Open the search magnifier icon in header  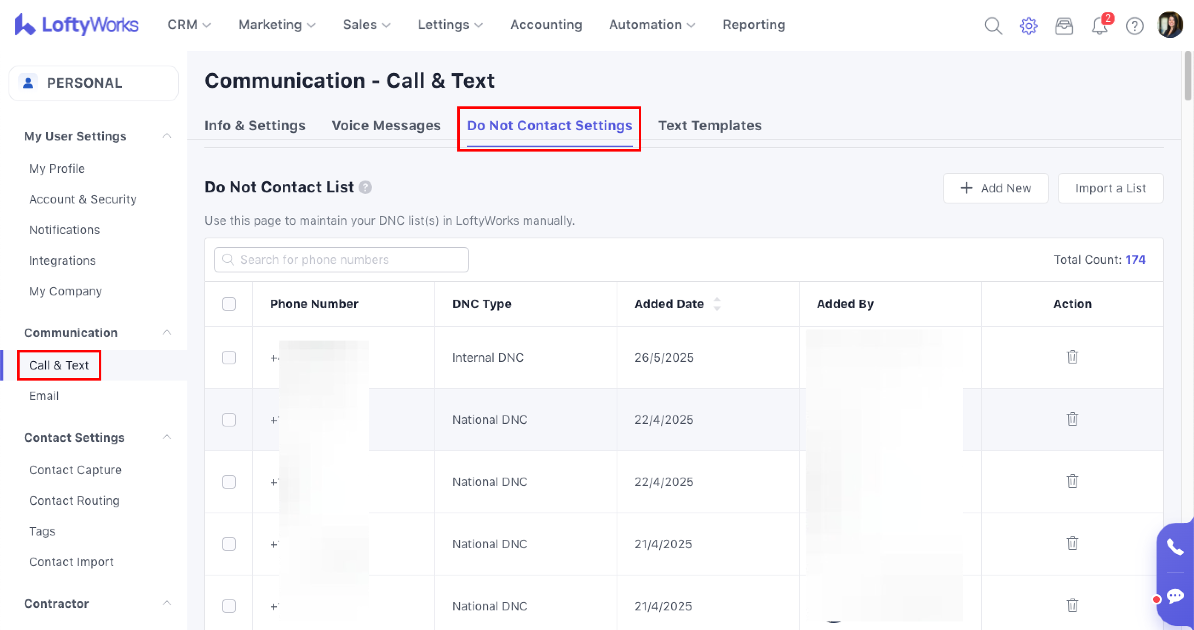tap(993, 26)
